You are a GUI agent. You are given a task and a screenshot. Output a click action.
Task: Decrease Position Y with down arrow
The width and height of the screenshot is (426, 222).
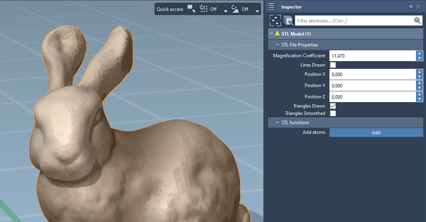419,88
